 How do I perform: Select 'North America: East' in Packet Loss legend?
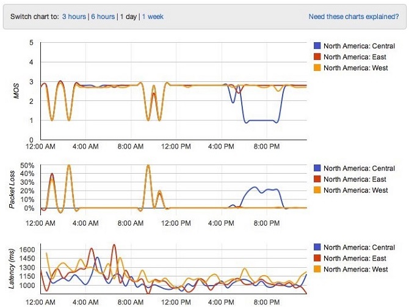click(x=355, y=179)
